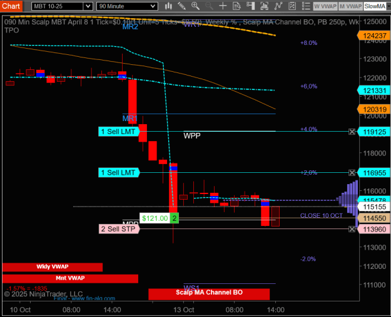This screenshot has height=317, width=391.
Task: Click the zoom out magnifier icon
Action: click(x=209, y=6)
